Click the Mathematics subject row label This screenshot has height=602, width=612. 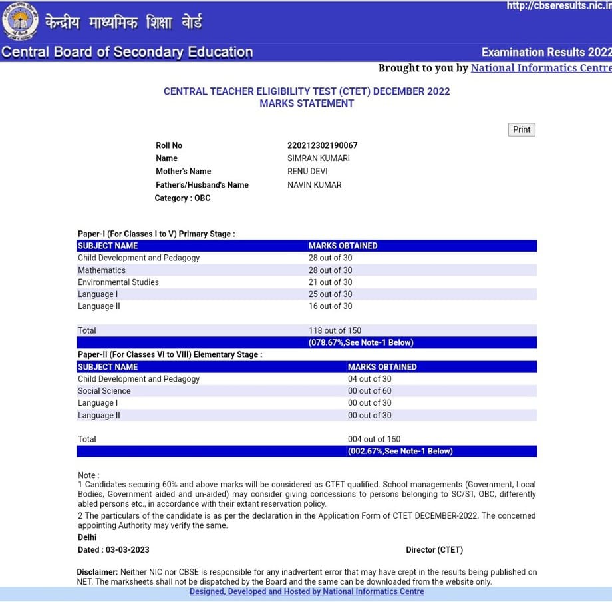point(102,270)
